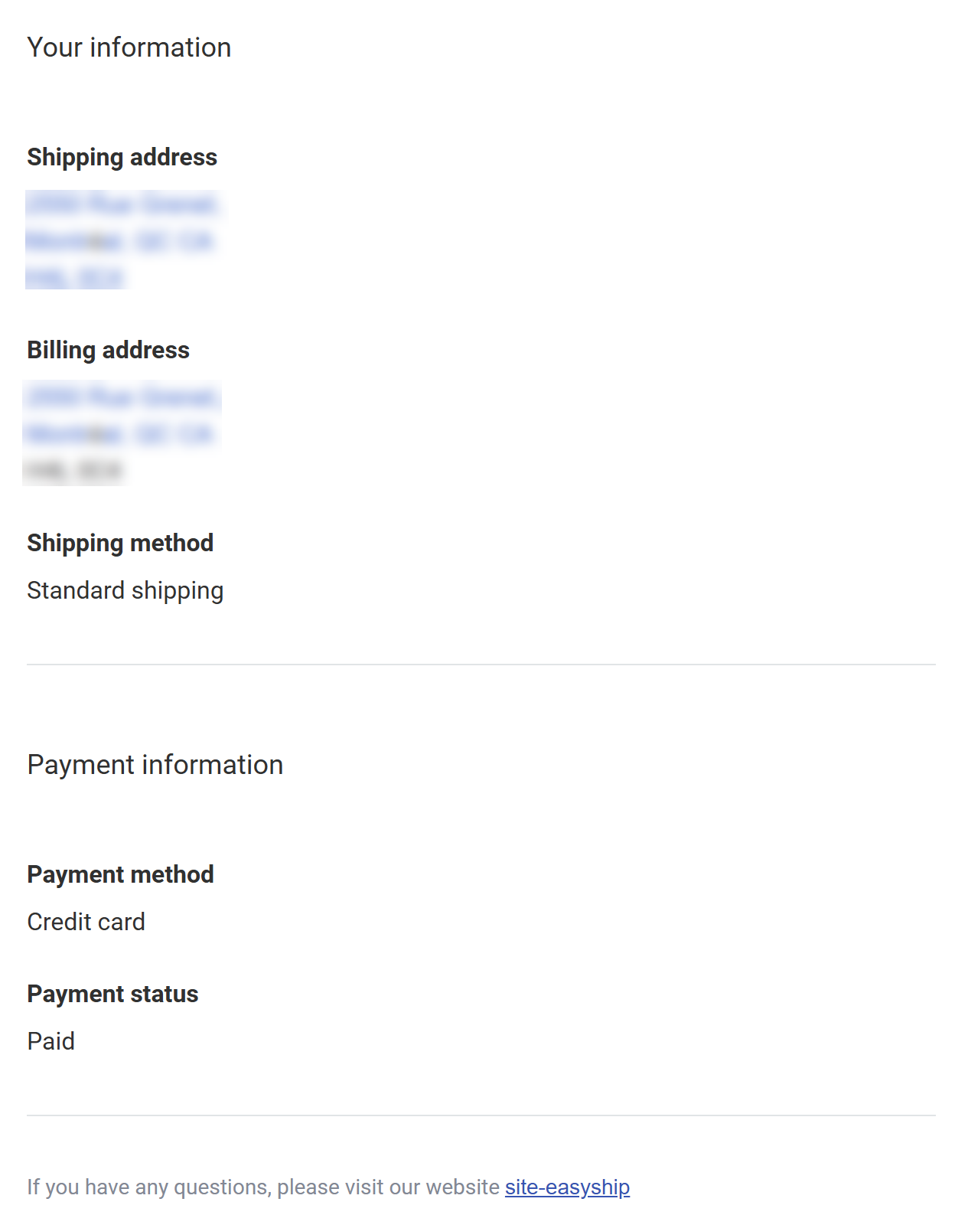
Task: Select the "Payment status" label
Action: coord(112,994)
